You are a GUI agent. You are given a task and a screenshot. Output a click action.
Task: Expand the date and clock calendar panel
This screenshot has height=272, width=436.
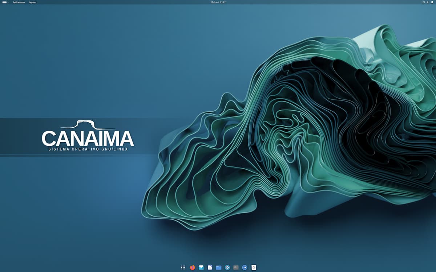(218, 2)
